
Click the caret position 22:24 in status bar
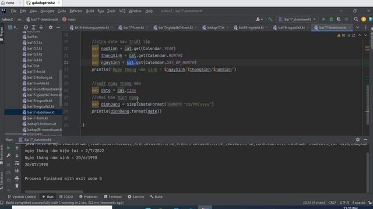point(314,203)
